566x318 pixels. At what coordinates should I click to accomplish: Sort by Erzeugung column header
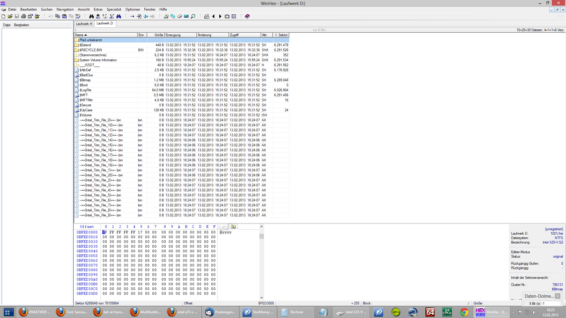pos(180,35)
